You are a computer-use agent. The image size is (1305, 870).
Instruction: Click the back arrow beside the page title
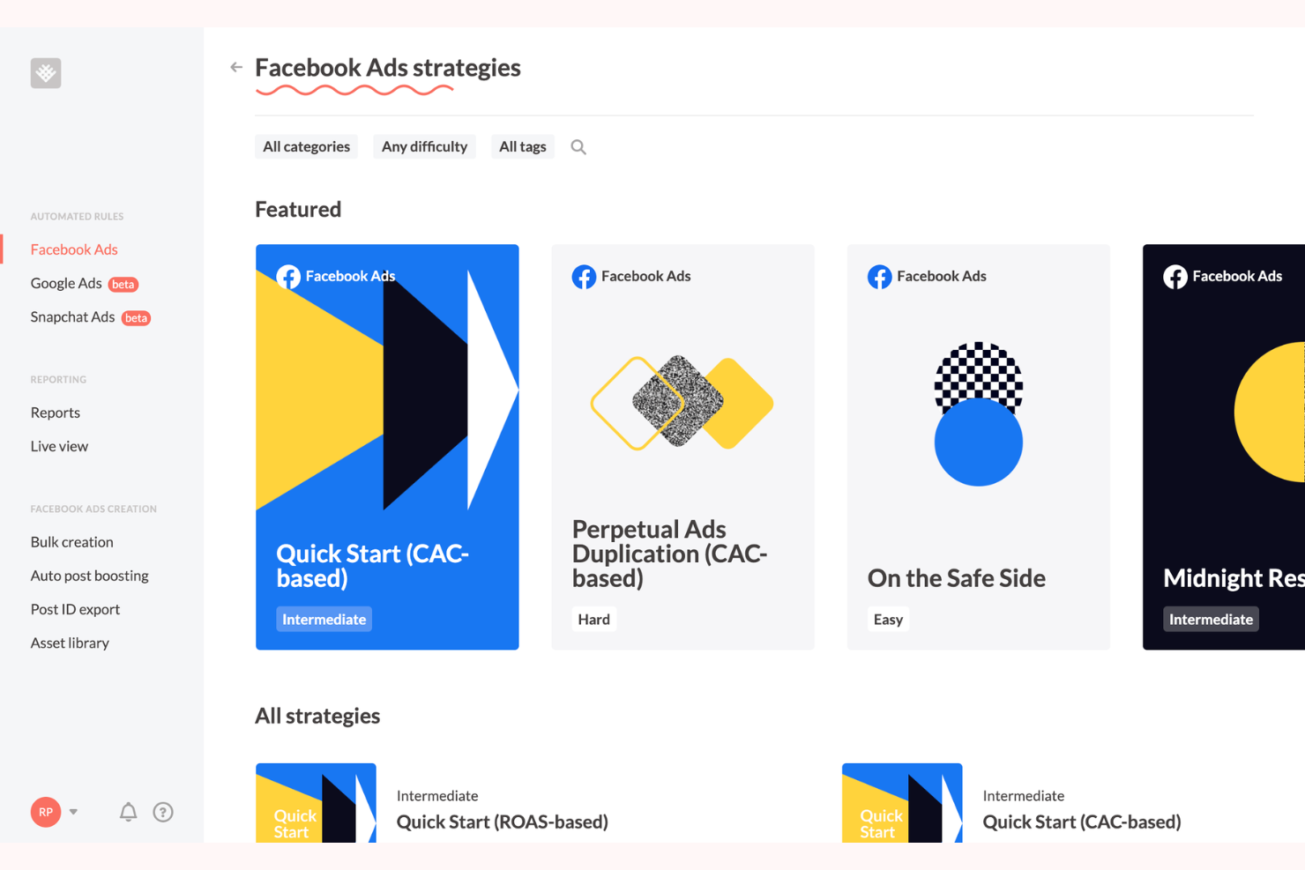pyautogui.click(x=235, y=66)
